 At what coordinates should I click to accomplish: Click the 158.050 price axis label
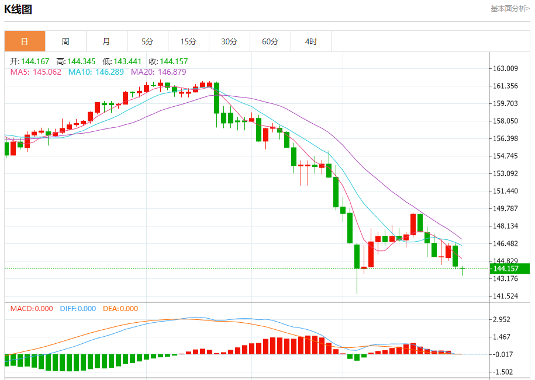tap(505, 121)
